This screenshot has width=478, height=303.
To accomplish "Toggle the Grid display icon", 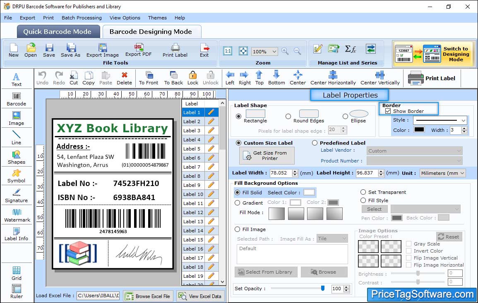I will tap(17, 273).
